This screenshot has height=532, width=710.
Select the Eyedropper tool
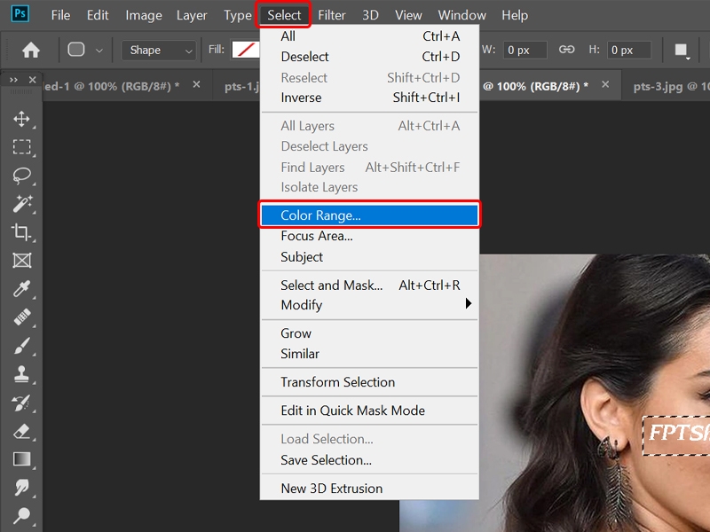[22, 292]
